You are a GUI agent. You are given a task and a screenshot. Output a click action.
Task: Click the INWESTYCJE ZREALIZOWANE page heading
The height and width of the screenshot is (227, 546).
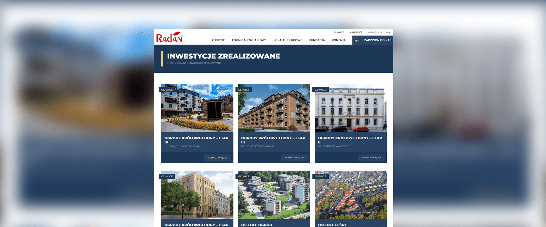(224, 56)
